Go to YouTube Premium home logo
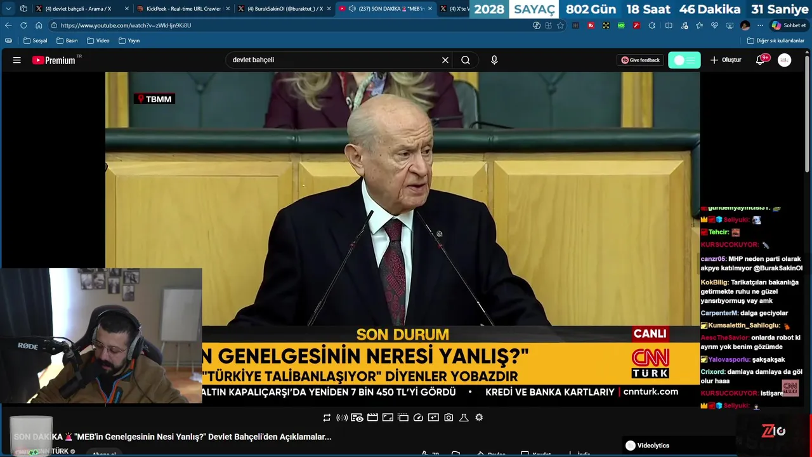Image resolution: width=812 pixels, height=457 pixels. point(54,60)
